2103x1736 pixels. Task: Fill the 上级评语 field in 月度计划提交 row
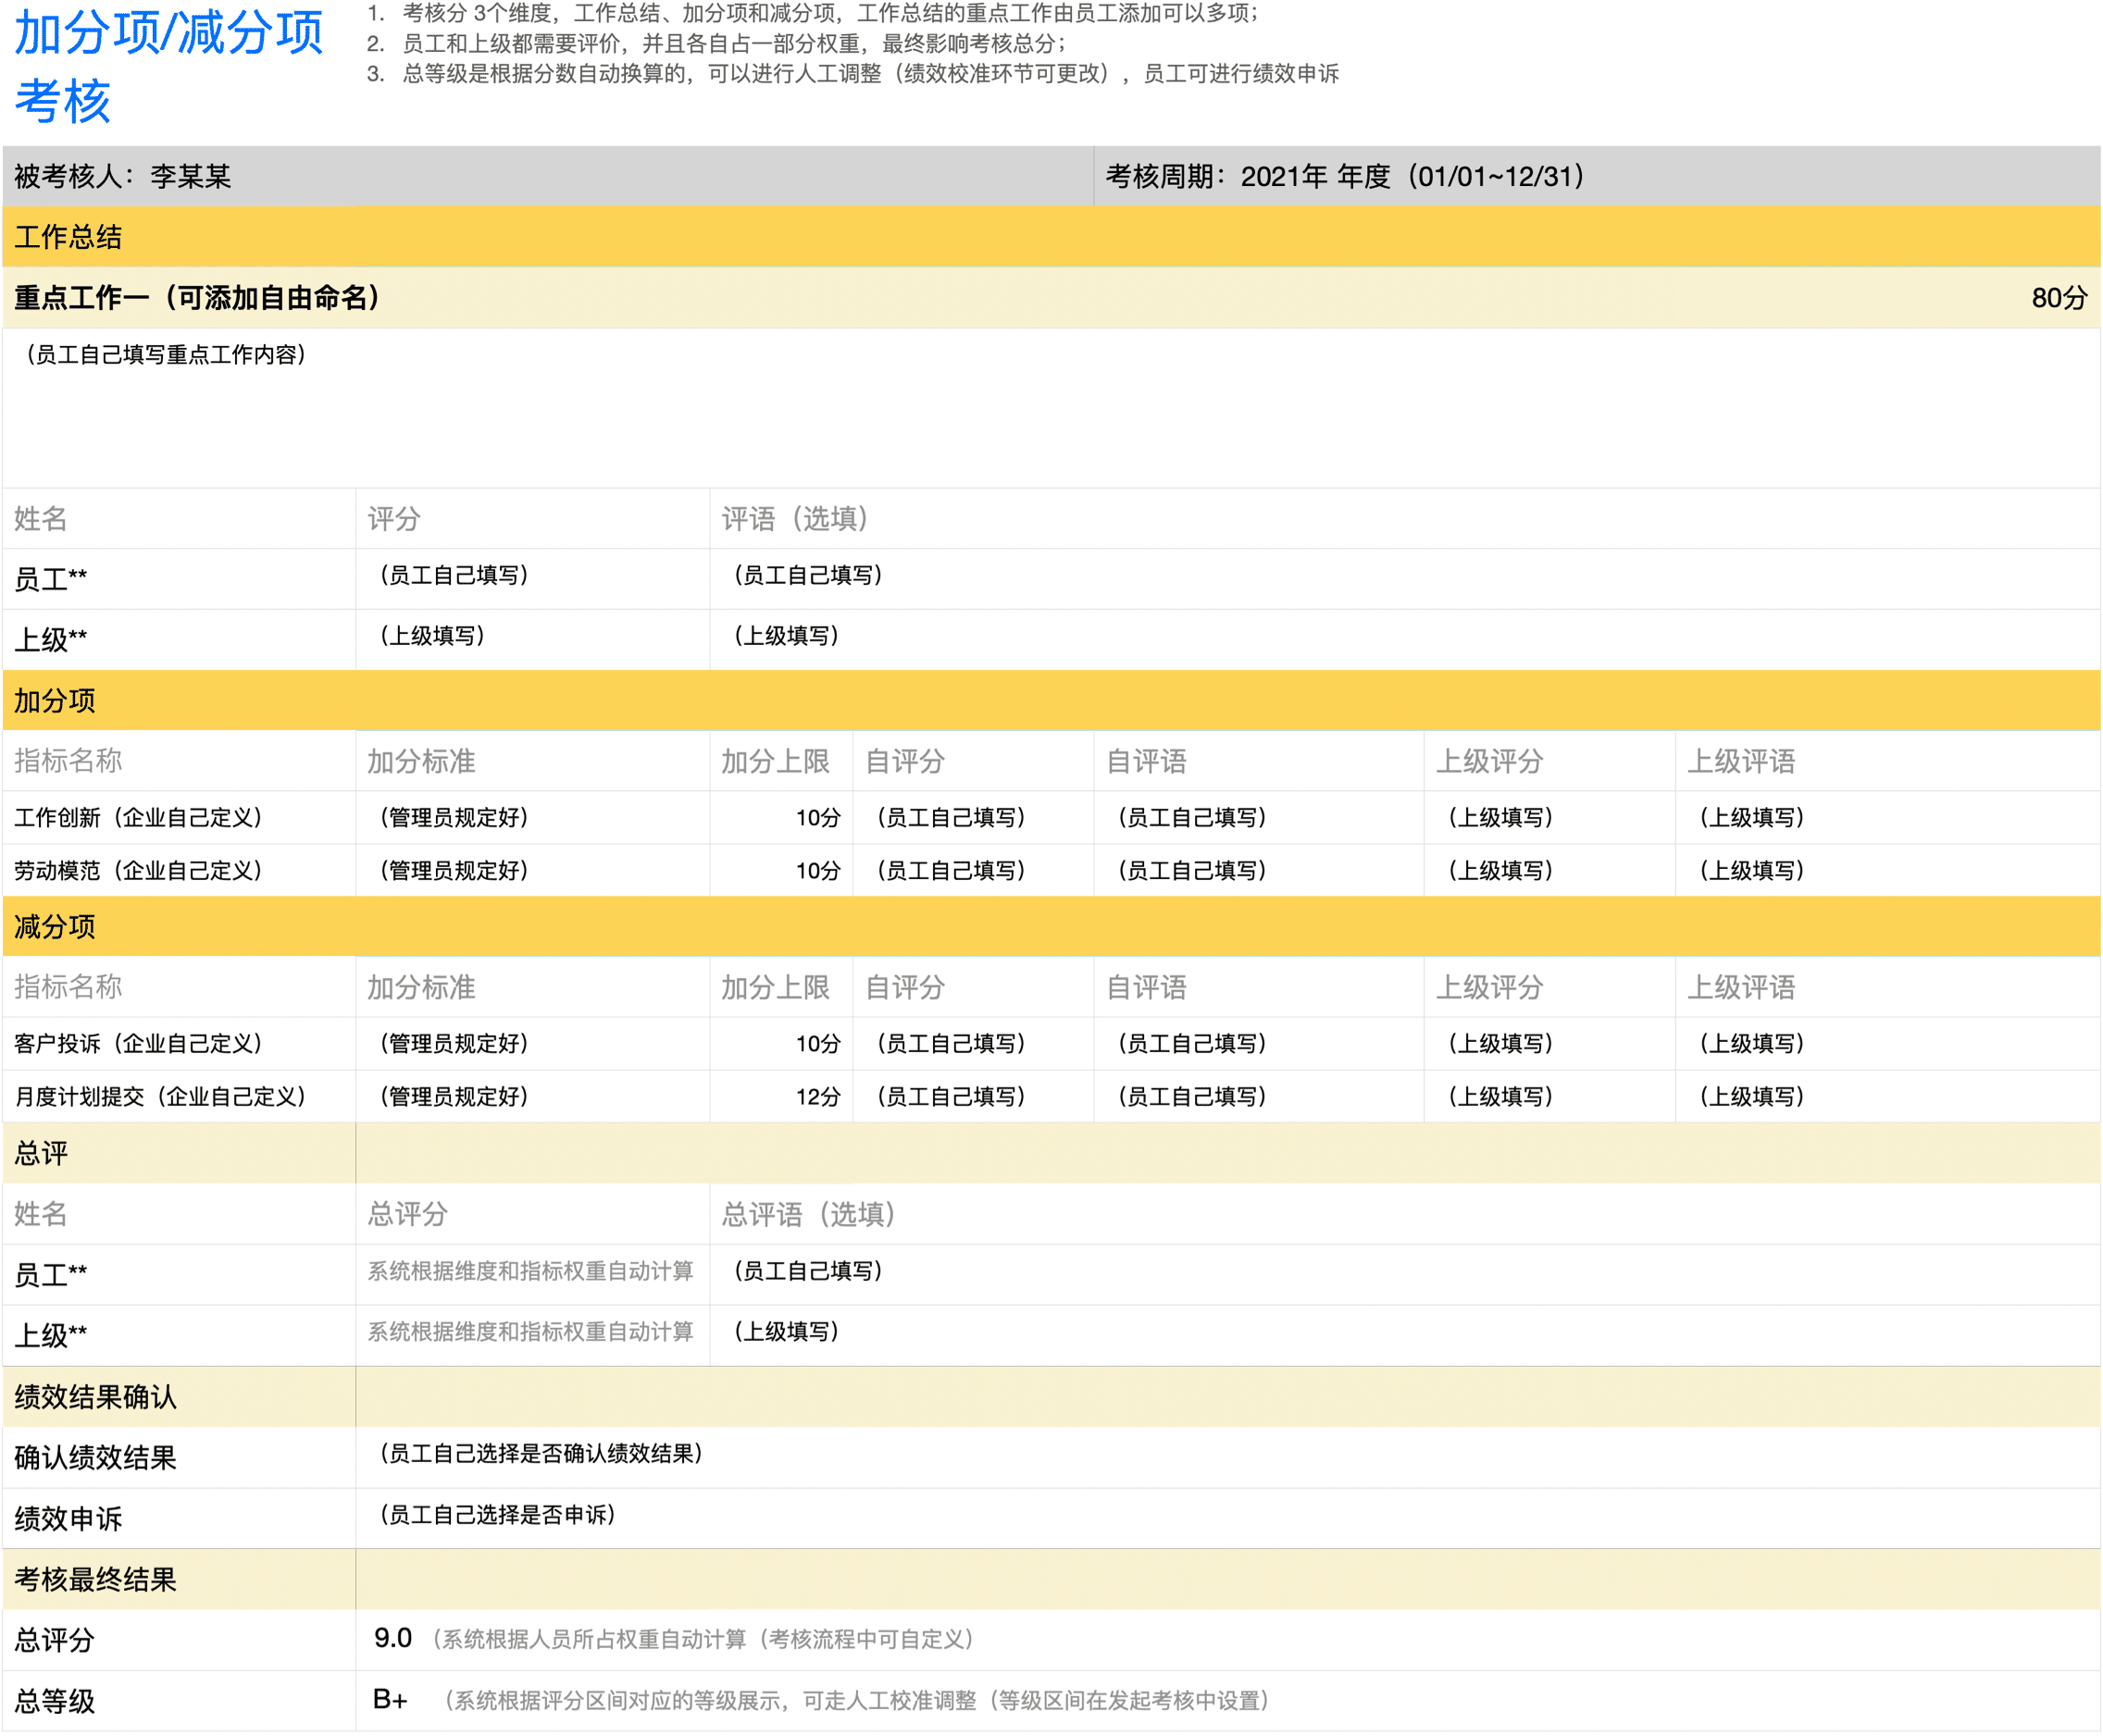[x=1888, y=1097]
